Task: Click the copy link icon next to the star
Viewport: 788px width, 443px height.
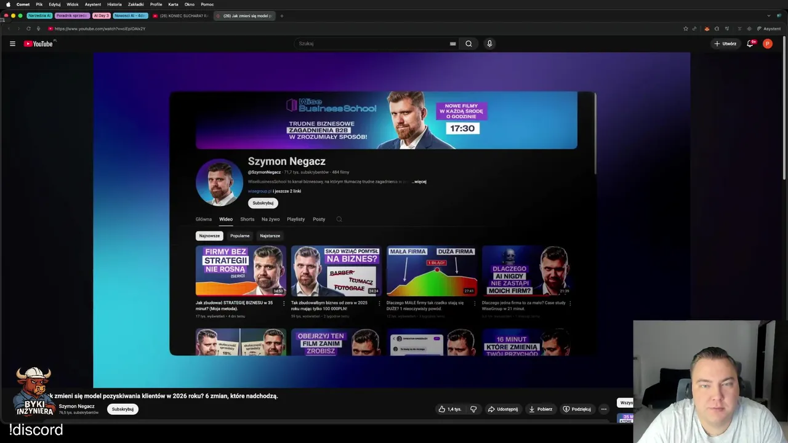Action: (694, 28)
